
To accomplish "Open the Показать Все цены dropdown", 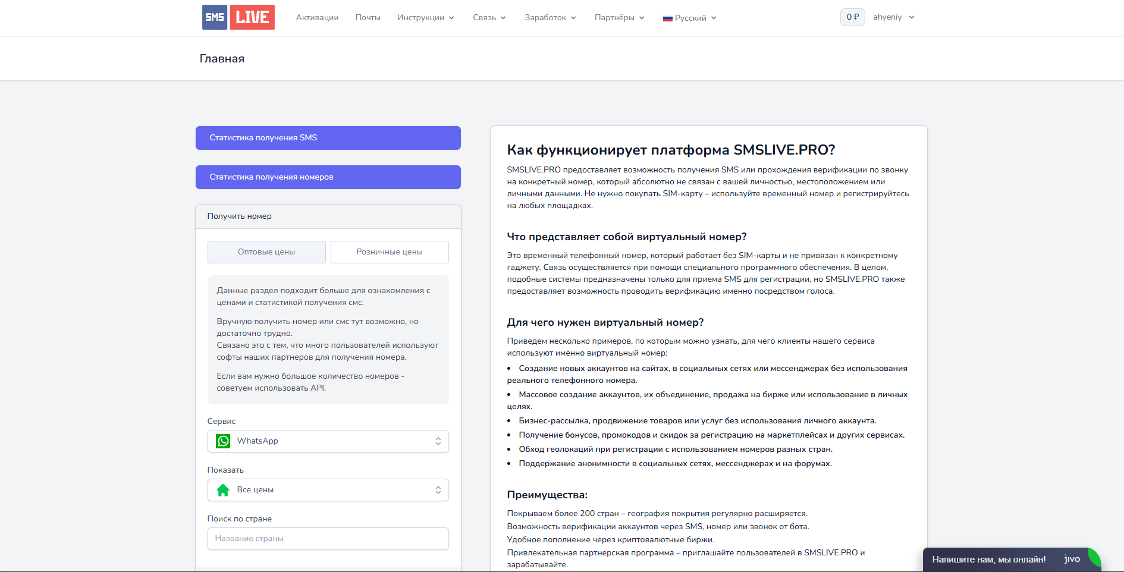I will click(328, 490).
